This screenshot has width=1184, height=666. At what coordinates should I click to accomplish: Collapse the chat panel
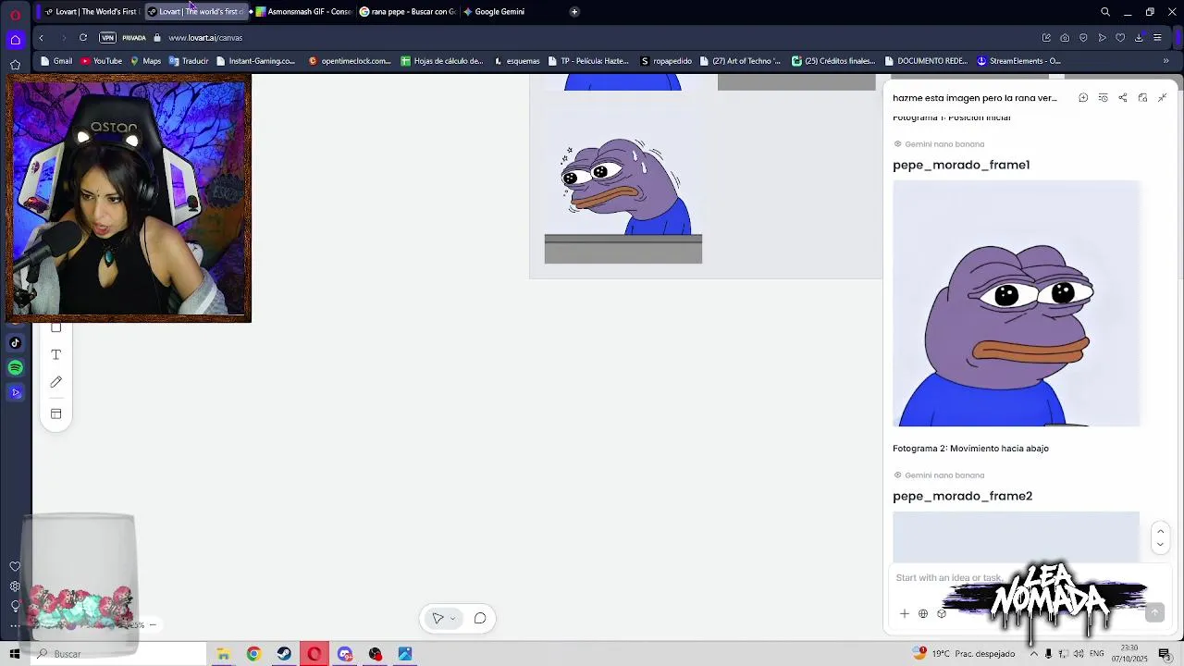click(1163, 98)
